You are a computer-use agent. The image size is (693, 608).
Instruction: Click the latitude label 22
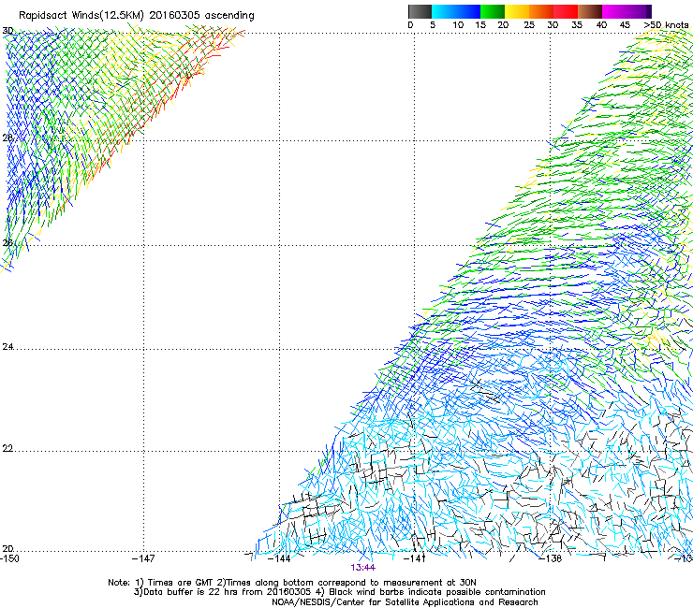coord(7,448)
